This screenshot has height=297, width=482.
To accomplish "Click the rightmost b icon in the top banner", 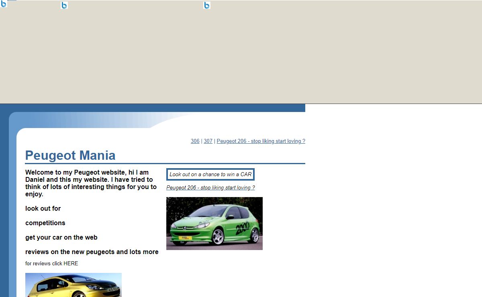I will [207, 5].
